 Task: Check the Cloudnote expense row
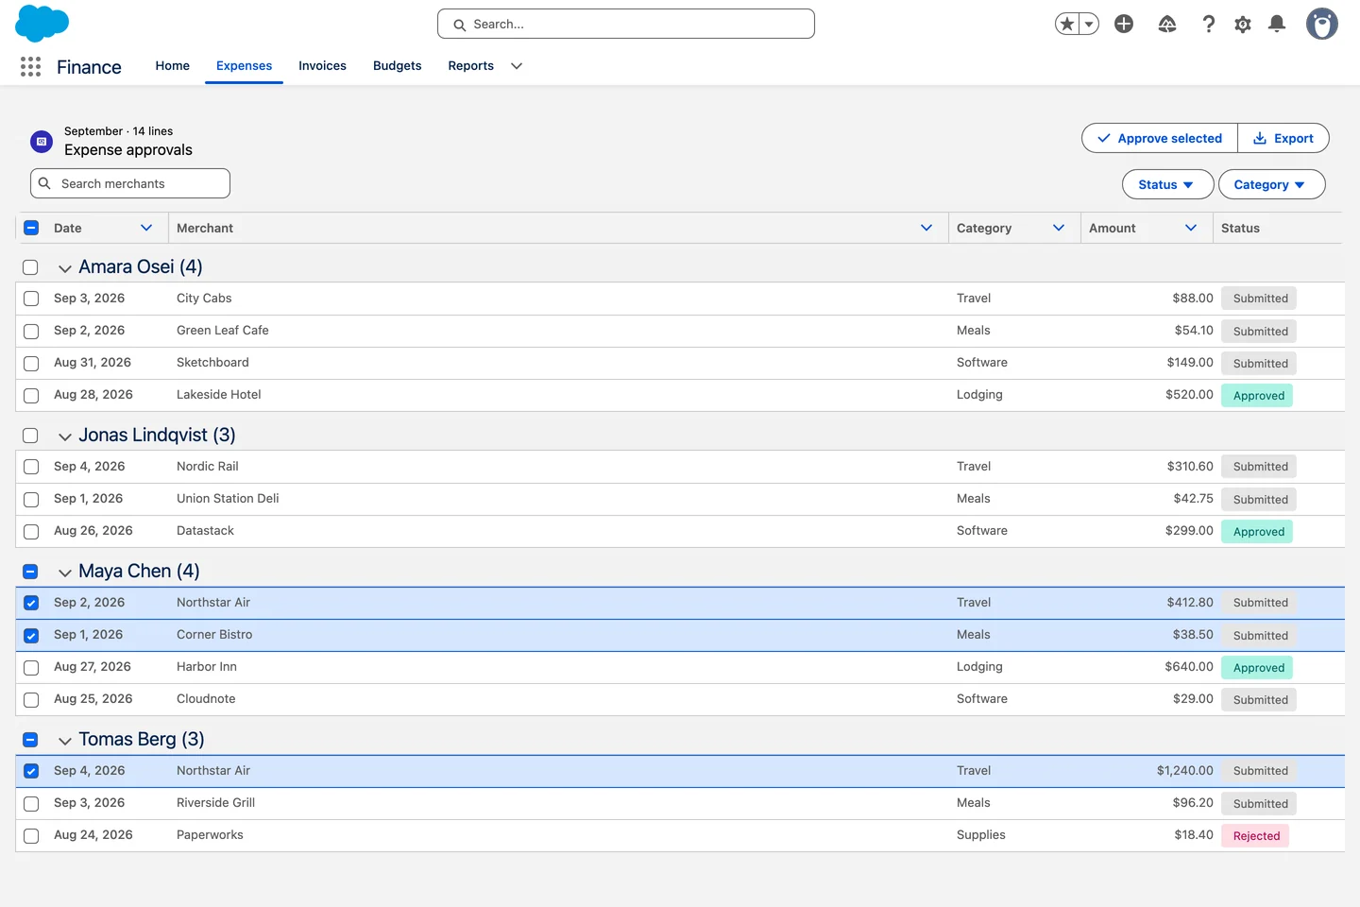click(31, 700)
